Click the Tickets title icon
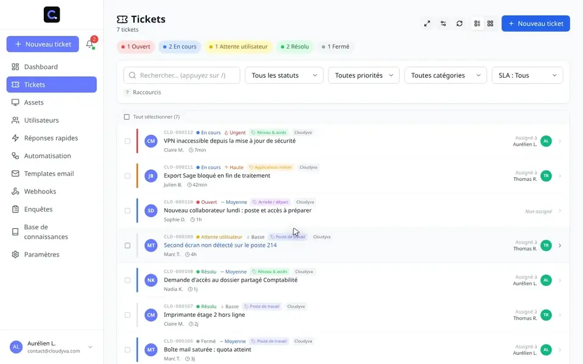Viewport: 583px width, 364px height. [x=122, y=19]
